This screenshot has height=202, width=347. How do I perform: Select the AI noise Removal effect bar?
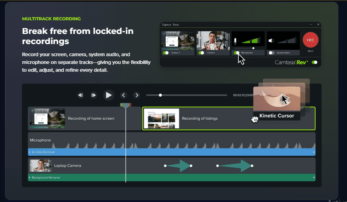tap(172, 152)
